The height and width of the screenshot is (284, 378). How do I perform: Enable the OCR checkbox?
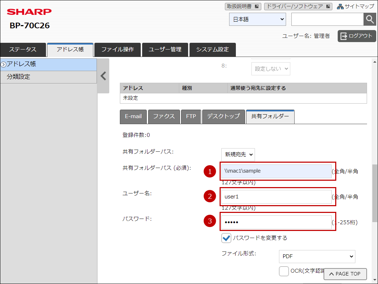[284, 271]
